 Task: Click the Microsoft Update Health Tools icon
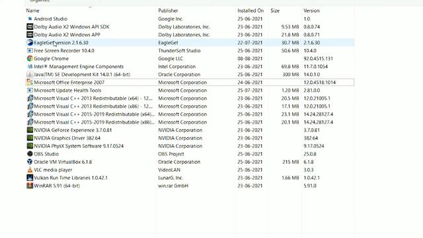(30, 91)
